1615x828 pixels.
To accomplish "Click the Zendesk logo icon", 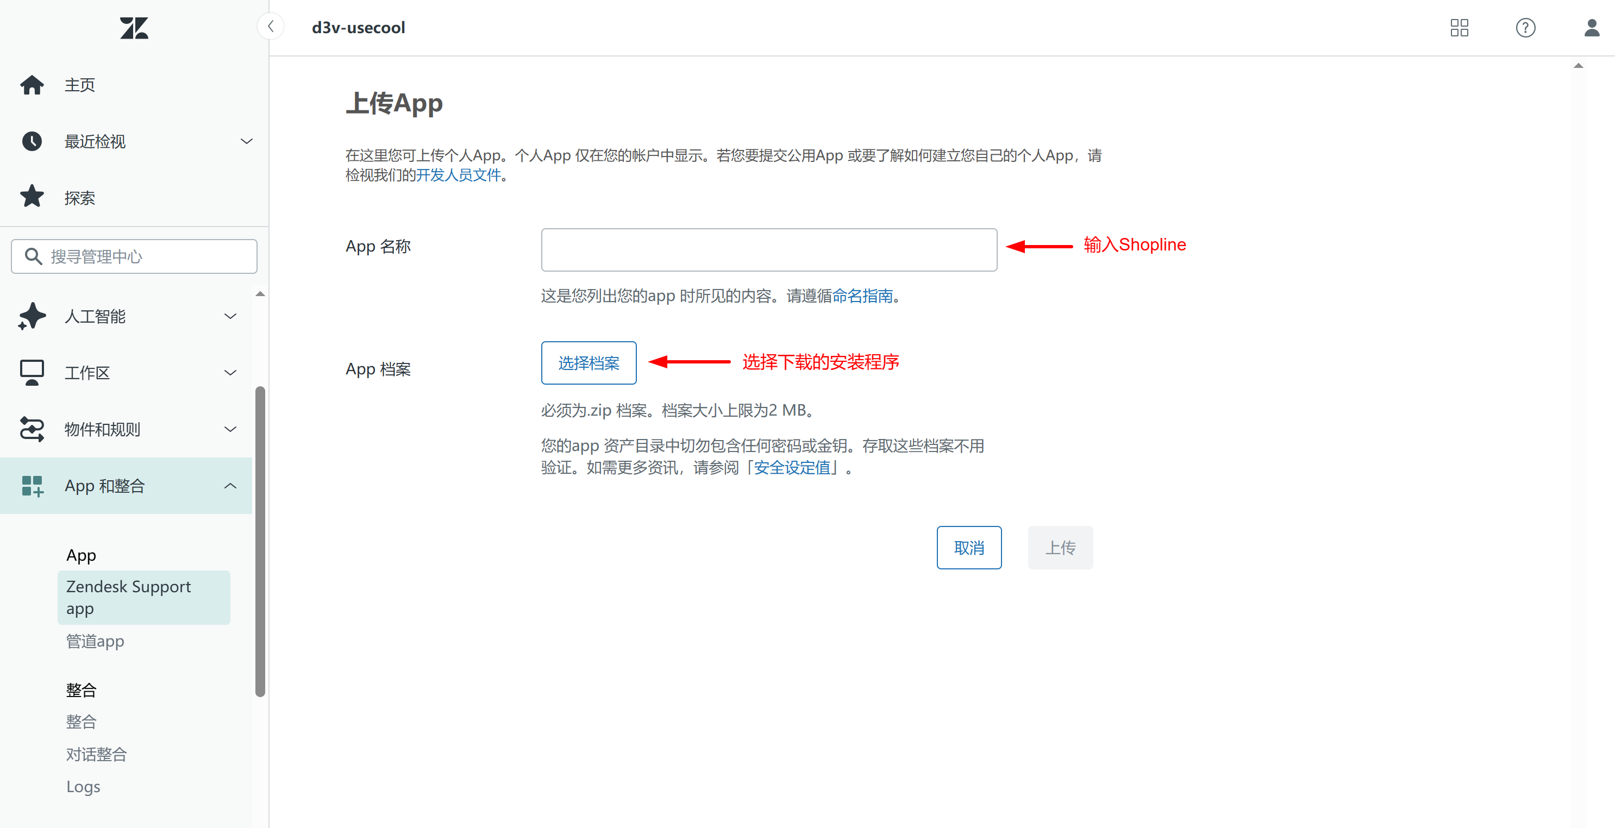I will 134,28.
